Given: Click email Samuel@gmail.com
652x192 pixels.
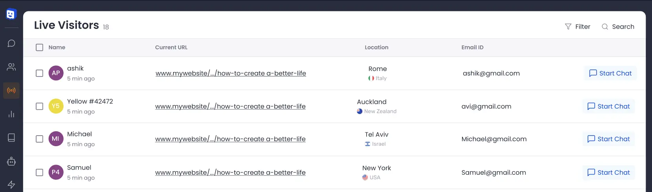Looking at the screenshot, I should pos(493,172).
